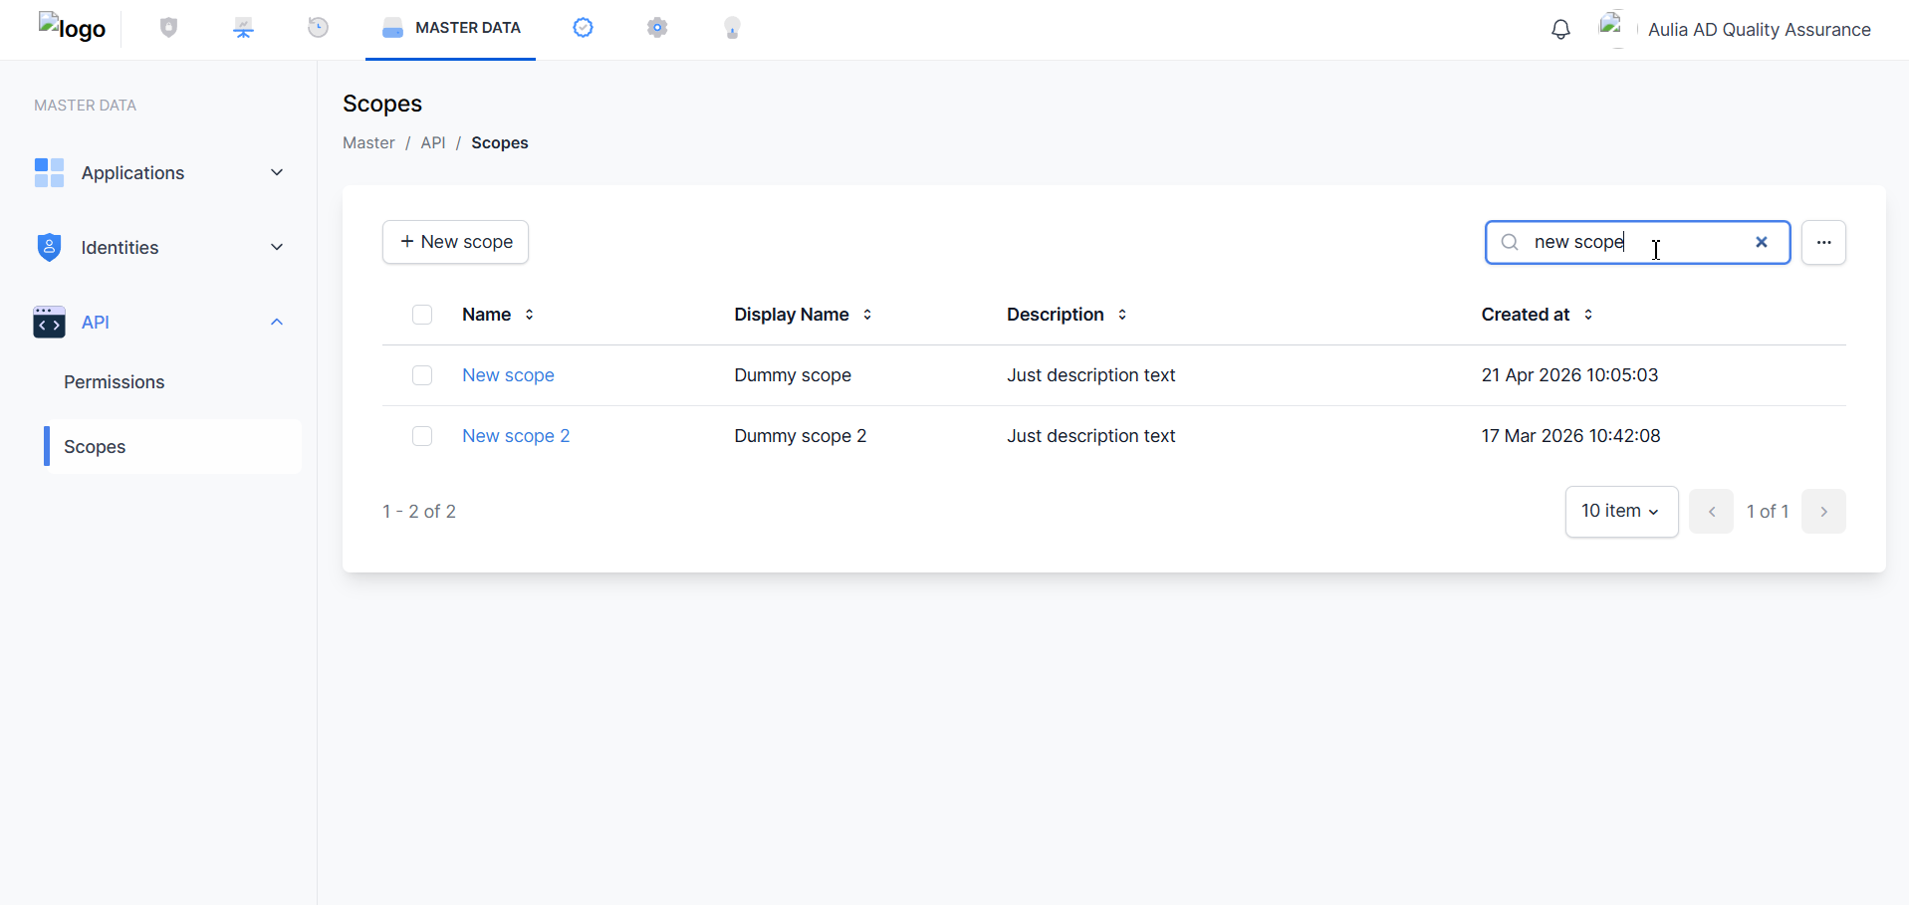The height and width of the screenshot is (905, 1909).
Task: Click the API sidebar section label
Action: (96, 322)
